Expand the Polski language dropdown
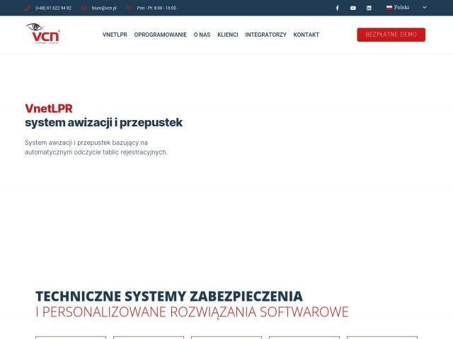The width and height of the screenshot is (453, 339). pos(406,8)
